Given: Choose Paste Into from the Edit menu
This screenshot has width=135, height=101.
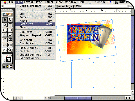Looking at the screenshot, I should tap(35, 24).
